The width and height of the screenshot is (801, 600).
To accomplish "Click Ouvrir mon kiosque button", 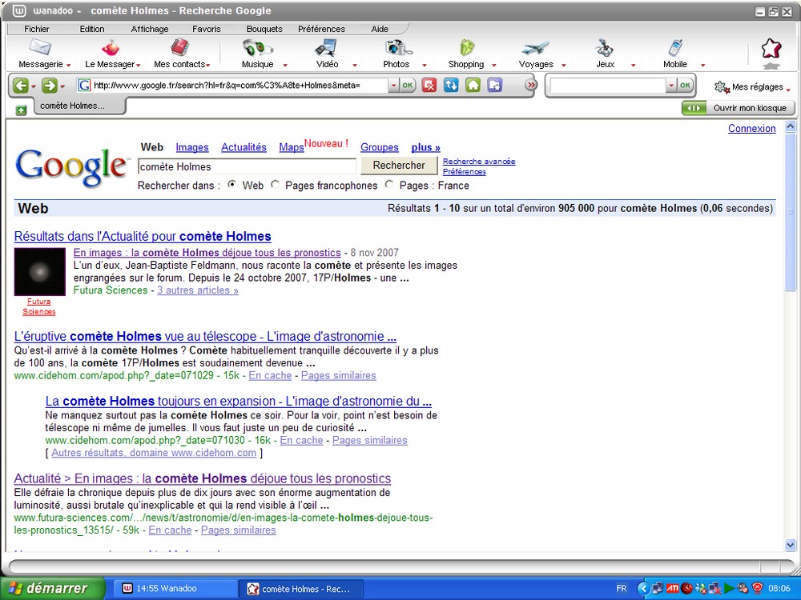I will [x=739, y=108].
